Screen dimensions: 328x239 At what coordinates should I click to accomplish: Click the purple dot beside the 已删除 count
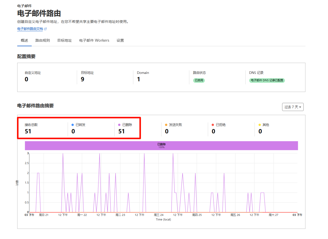(x=119, y=125)
